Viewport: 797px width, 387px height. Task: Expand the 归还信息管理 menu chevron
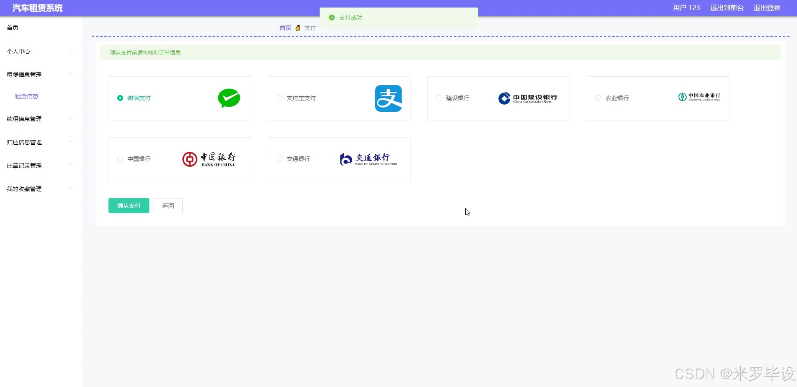(71, 142)
